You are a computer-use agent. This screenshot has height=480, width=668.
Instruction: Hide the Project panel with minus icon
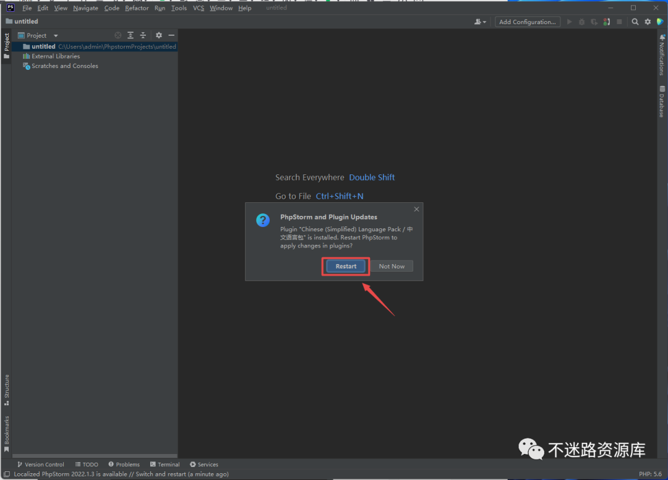[x=171, y=35]
